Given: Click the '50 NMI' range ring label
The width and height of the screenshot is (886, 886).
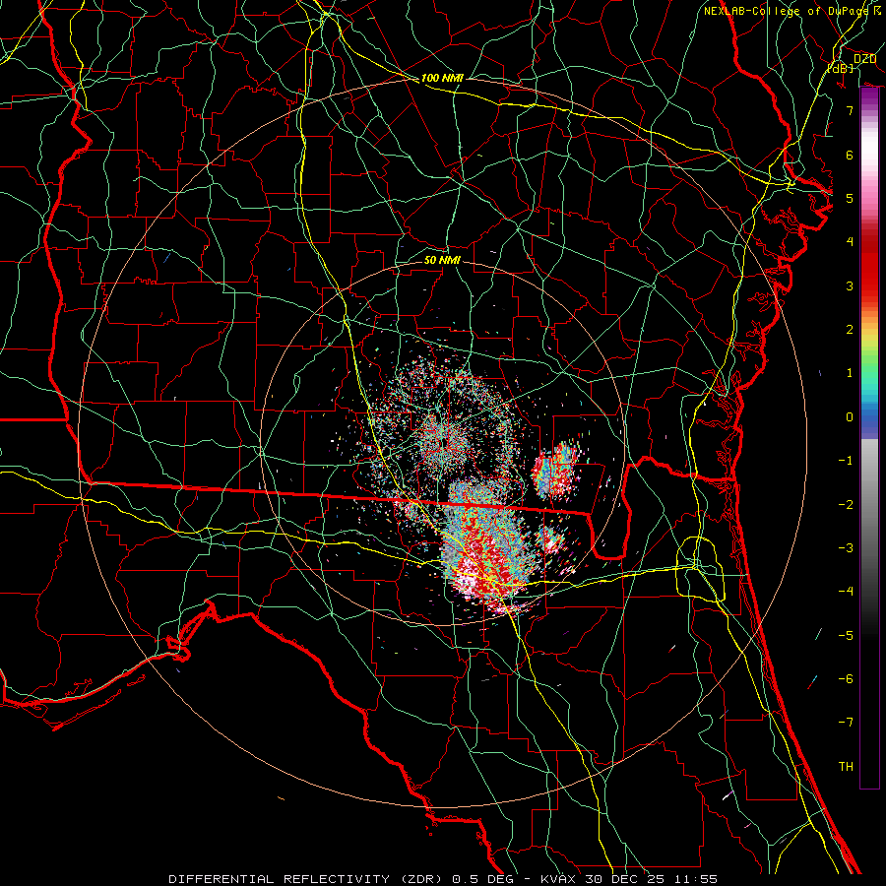Looking at the screenshot, I should click(442, 260).
